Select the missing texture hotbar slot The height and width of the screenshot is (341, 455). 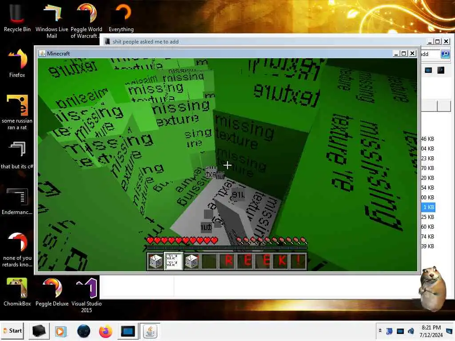coord(174,261)
